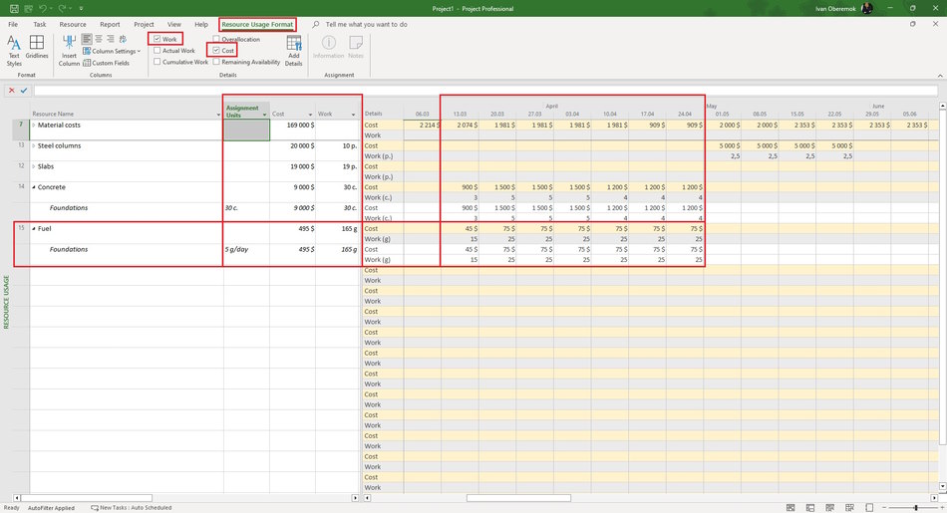Expand the Material costs resource row
The width and height of the screenshot is (947, 513).
tap(34, 126)
